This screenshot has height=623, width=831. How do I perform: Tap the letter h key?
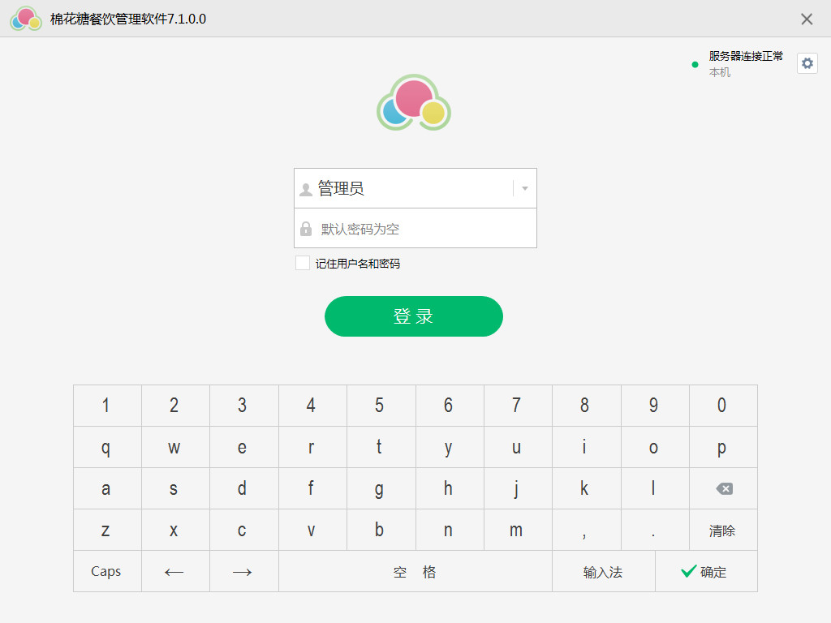450,488
